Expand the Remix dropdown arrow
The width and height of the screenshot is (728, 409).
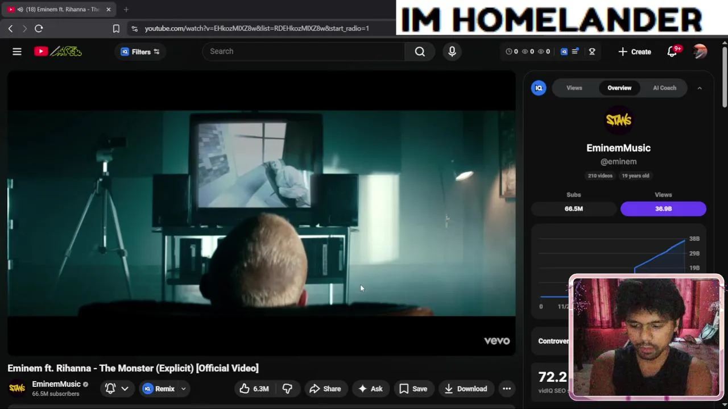[183, 389]
